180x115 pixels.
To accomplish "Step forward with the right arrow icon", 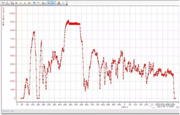I will click(x=25, y=3).
